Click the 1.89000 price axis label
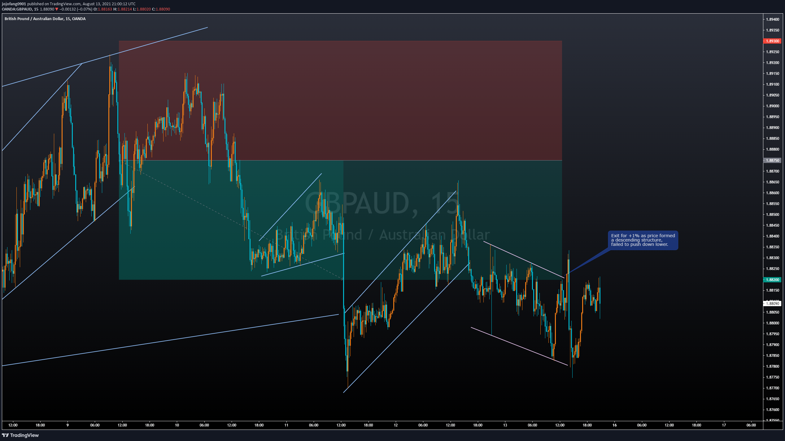The height and width of the screenshot is (441, 785). pos(772,106)
